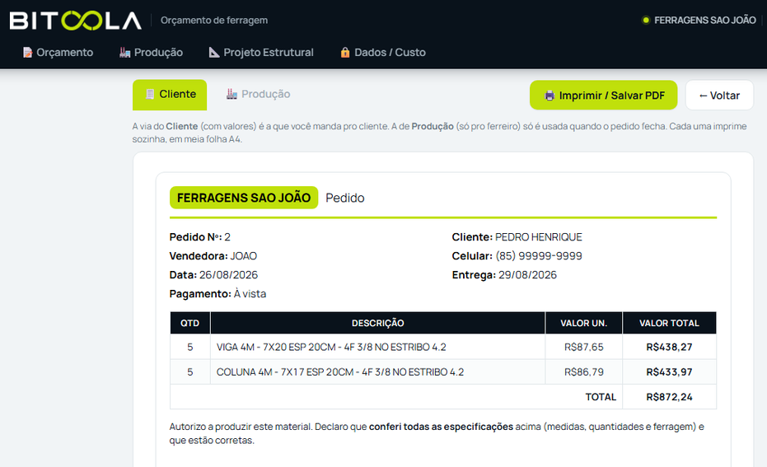
Task: Click the DESCRIÇÃO column header
Action: coord(377,323)
